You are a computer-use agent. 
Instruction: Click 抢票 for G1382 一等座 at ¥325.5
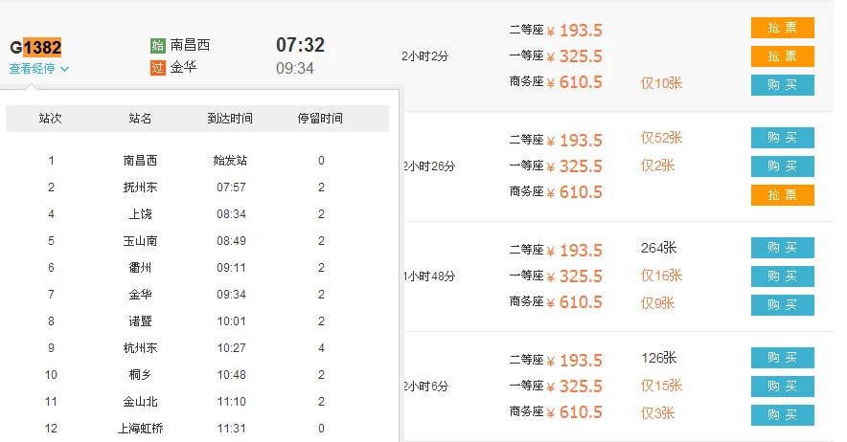[x=782, y=56]
